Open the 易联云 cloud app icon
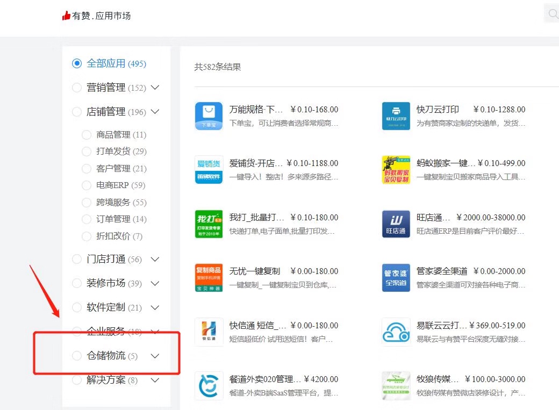Screen dimensions: 559x410 [x=396, y=332]
